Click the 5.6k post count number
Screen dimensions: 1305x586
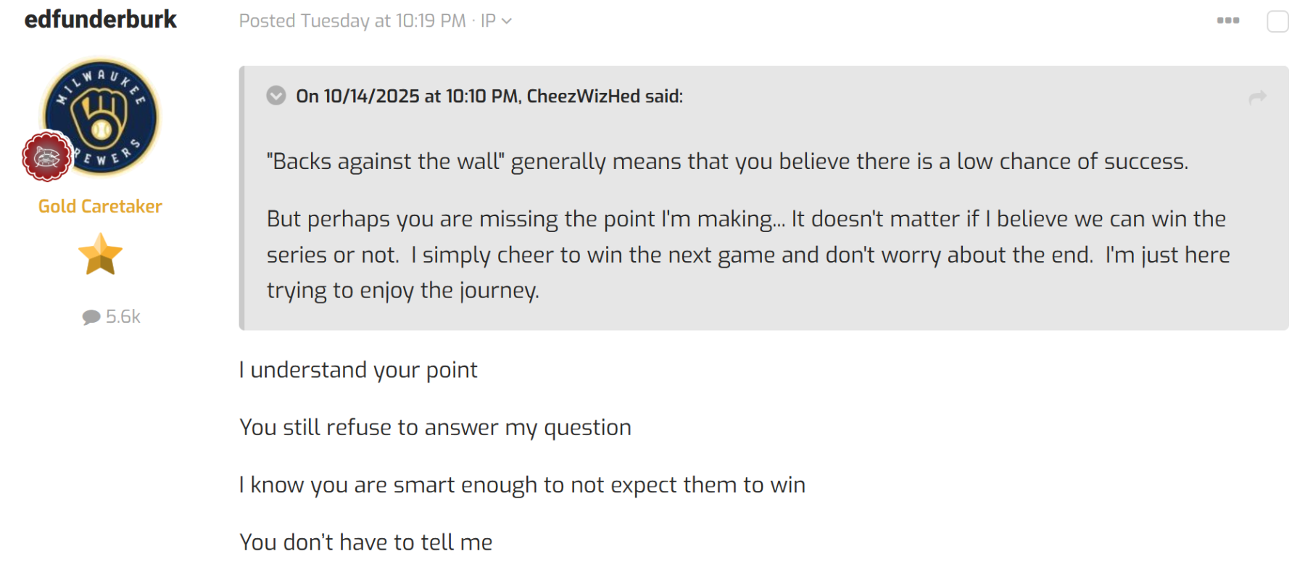123,317
